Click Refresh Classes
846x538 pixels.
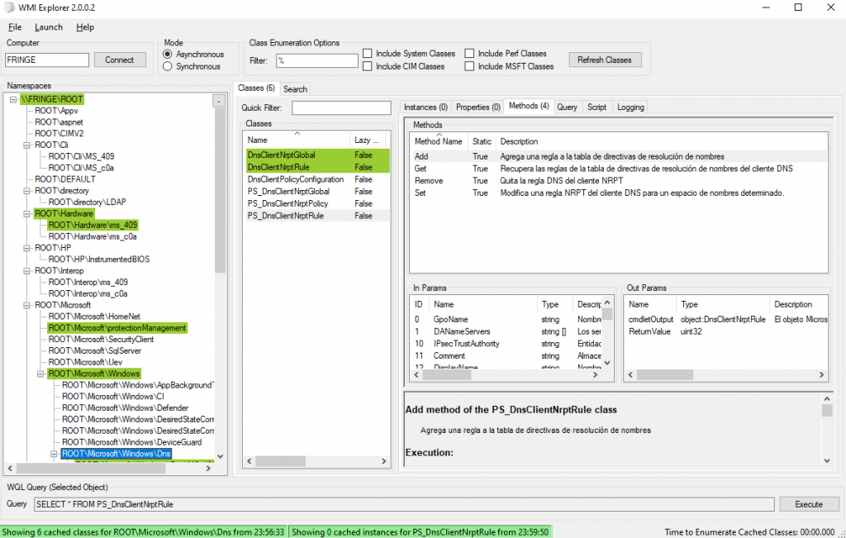point(604,60)
